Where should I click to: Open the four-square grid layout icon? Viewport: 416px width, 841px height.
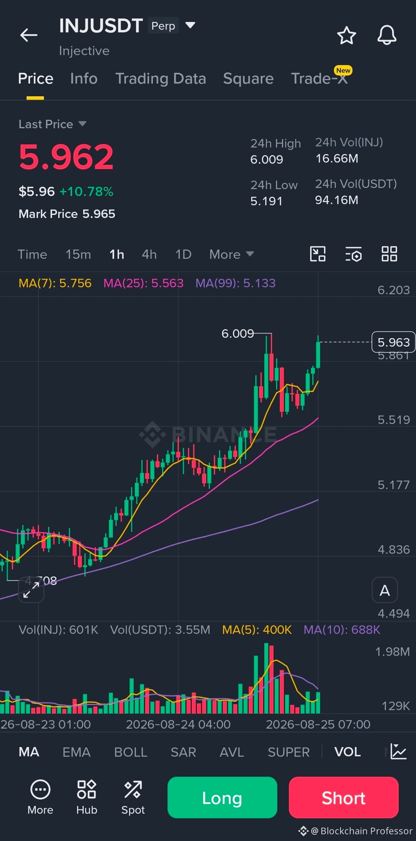pyautogui.click(x=389, y=254)
